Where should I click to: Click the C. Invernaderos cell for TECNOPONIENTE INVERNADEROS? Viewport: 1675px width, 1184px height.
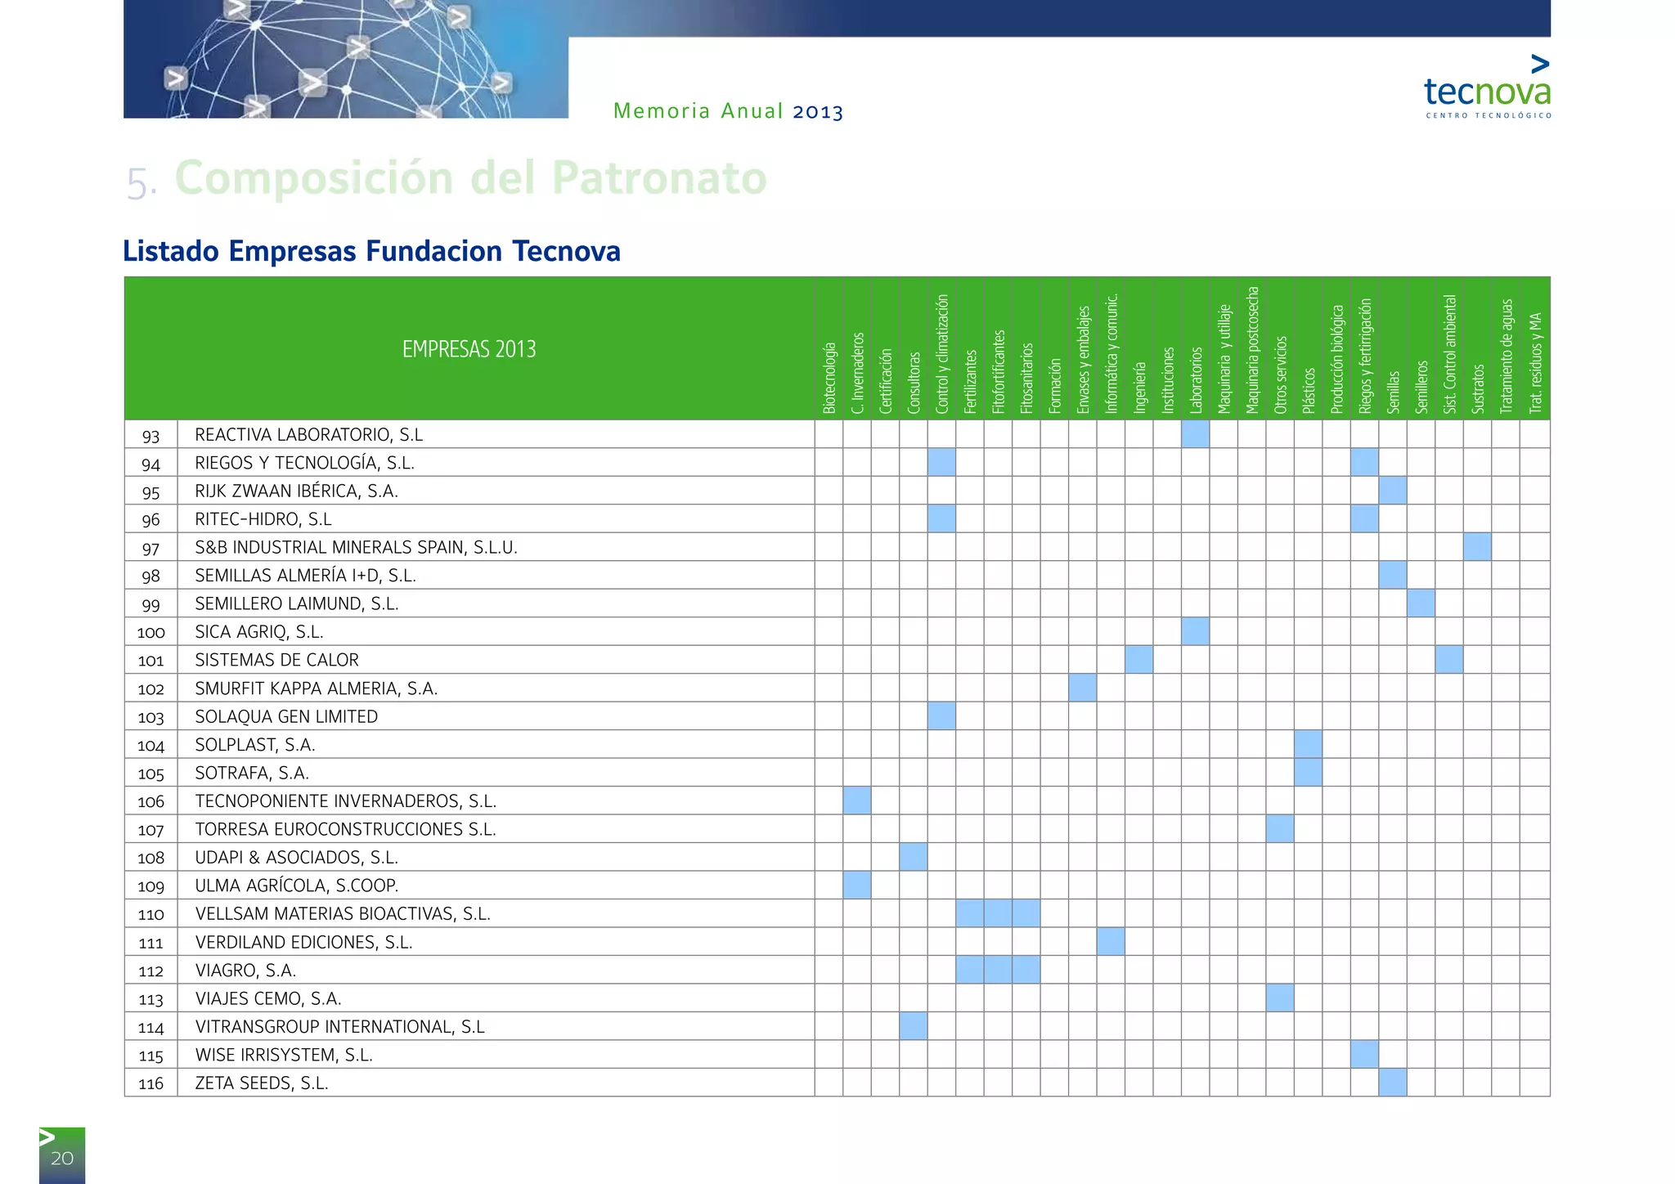tap(856, 801)
